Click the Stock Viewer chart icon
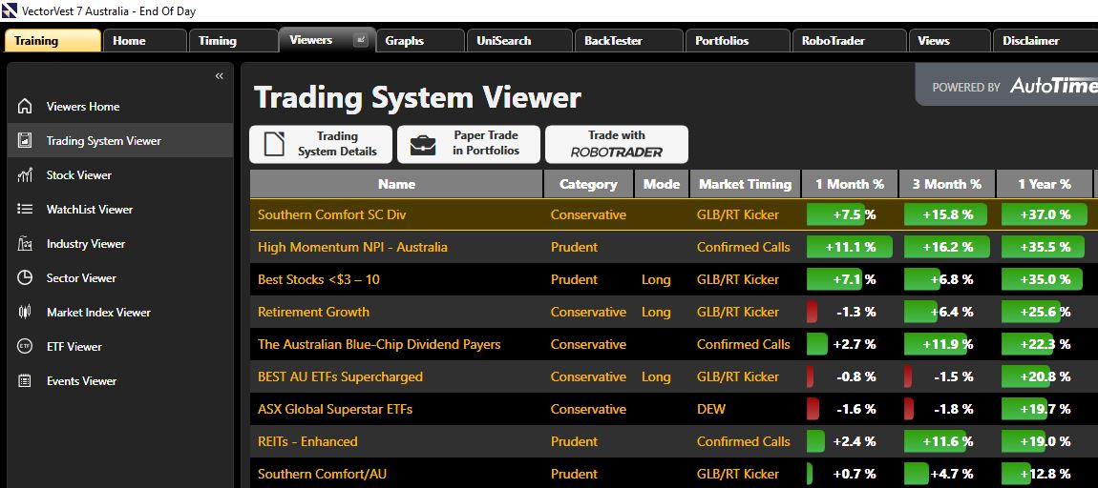 (25, 174)
